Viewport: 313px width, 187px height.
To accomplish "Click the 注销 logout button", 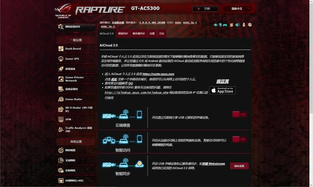I will tap(205, 9).
